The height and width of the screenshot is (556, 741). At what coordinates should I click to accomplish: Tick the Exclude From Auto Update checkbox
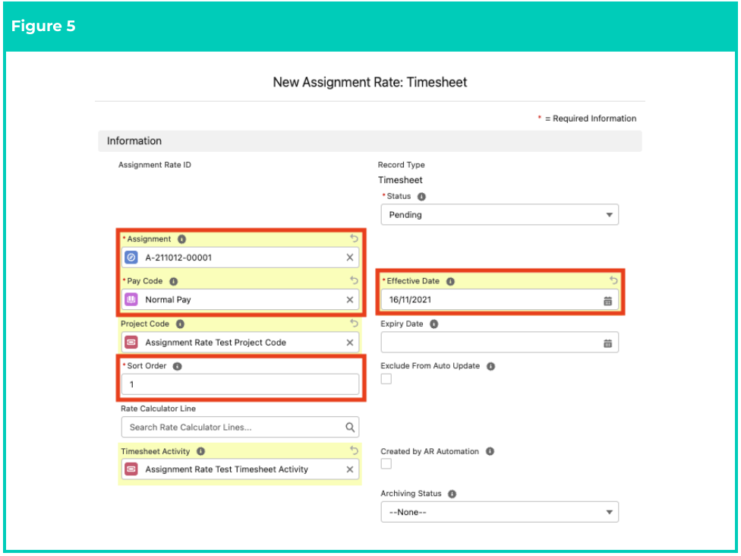point(386,379)
